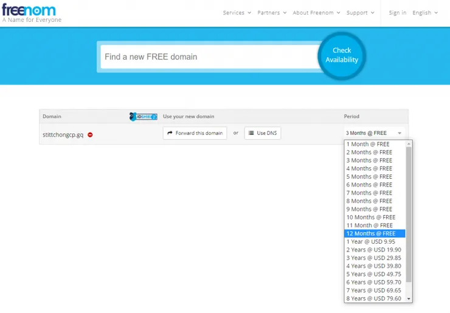Click the ID Shield badge icon
The width and height of the screenshot is (450, 313).
coord(143,117)
